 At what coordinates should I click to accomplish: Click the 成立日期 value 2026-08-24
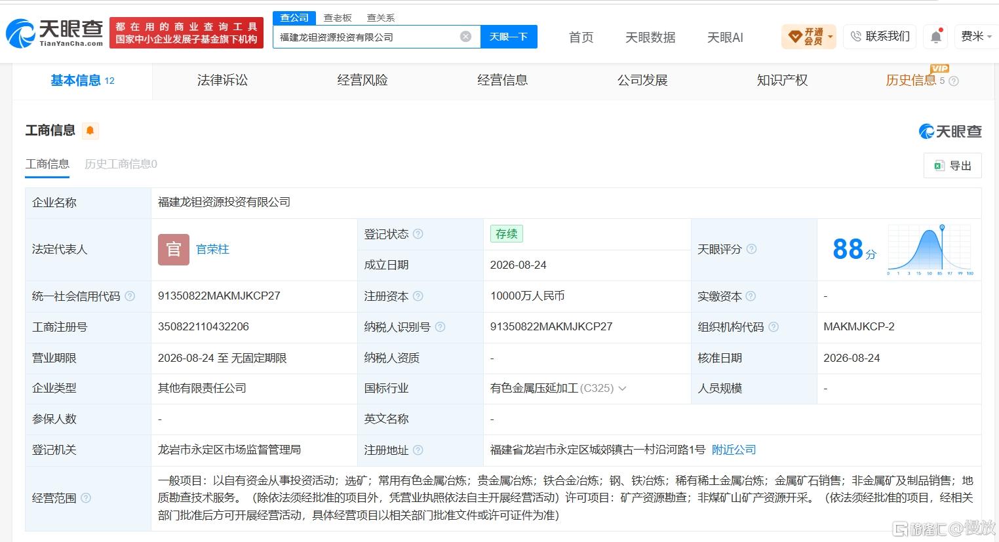tap(519, 265)
